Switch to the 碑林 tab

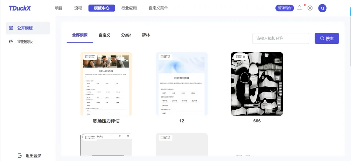click(x=146, y=35)
